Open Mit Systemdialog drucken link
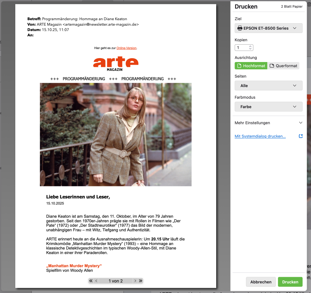311x293 pixels. tap(260, 136)
